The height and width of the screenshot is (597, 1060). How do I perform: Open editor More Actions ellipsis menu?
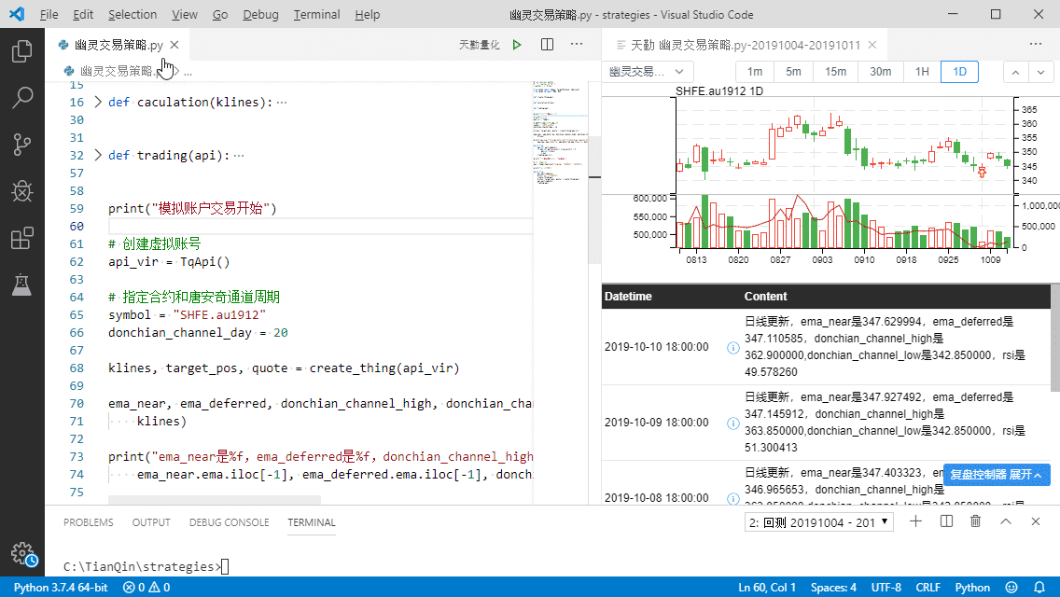pos(577,45)
